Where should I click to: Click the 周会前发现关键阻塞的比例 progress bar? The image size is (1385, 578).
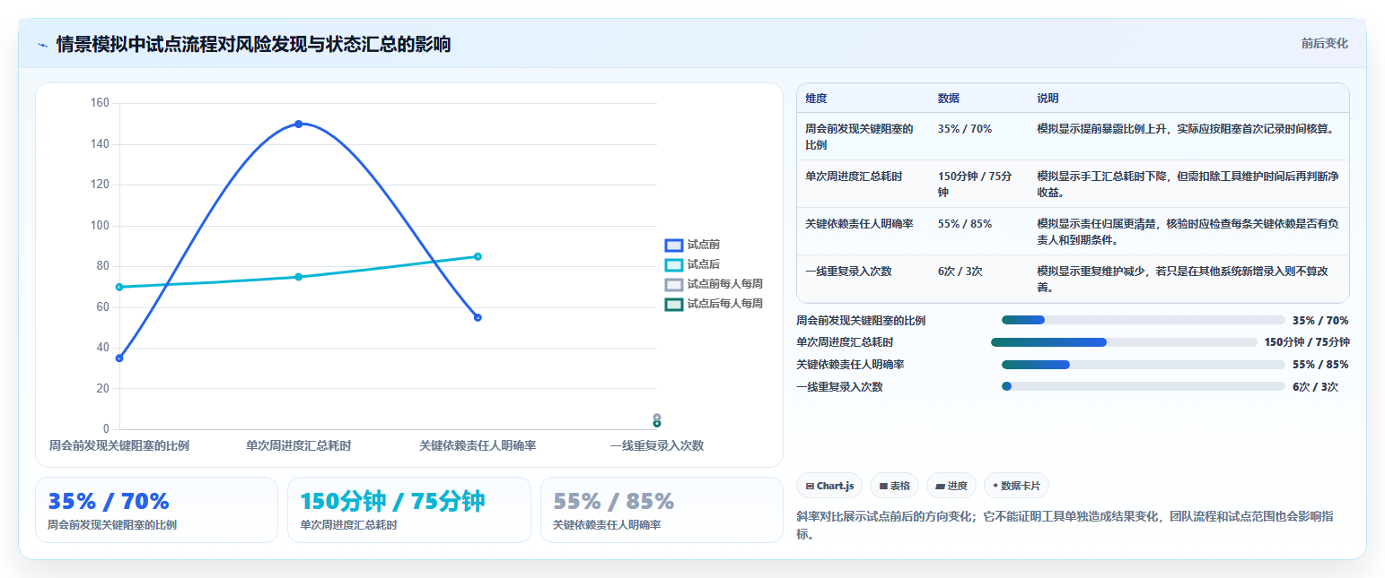(1144, 320)
